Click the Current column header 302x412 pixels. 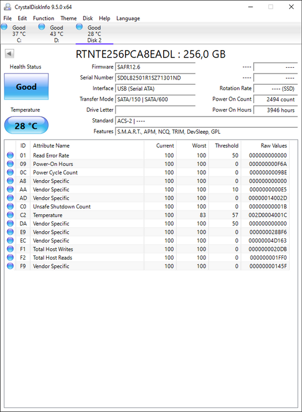point(160,145)
